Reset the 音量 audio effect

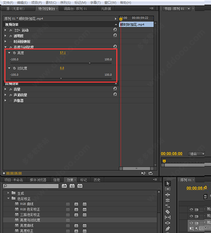pyautogui.click(x=115, y=89)
